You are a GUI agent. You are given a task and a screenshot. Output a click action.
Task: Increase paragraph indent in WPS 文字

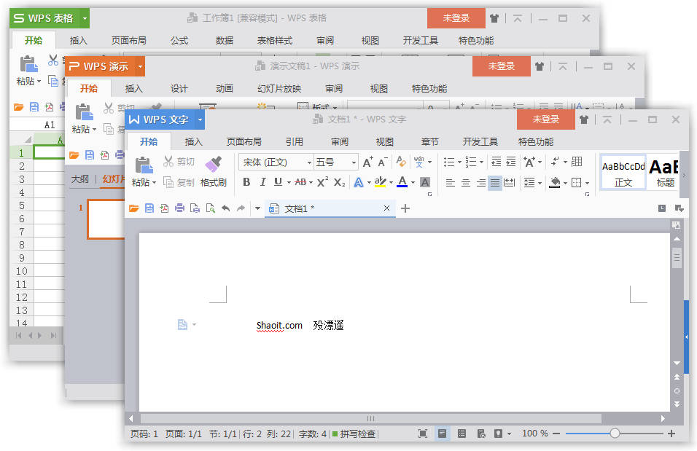511,162
